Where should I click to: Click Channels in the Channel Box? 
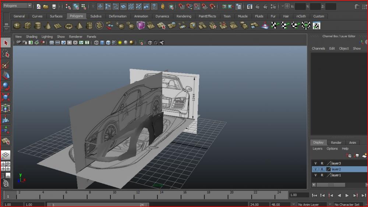[x=318, y=49]
